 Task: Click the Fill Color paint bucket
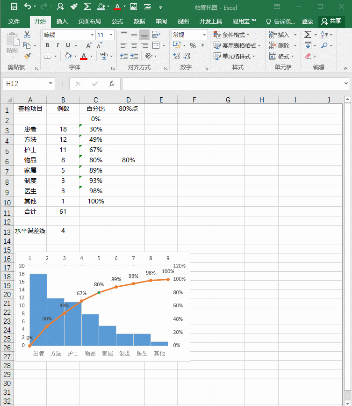coord(68,56)
